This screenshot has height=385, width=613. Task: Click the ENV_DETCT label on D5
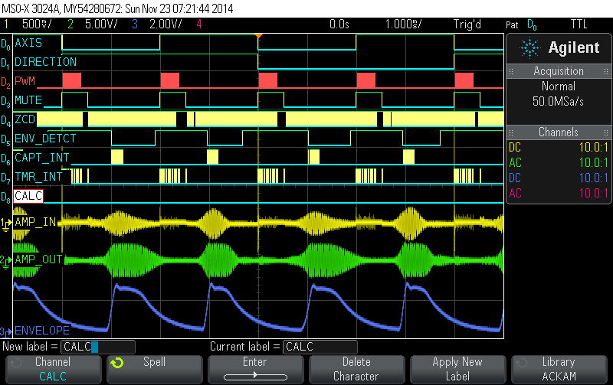point(45,139)
